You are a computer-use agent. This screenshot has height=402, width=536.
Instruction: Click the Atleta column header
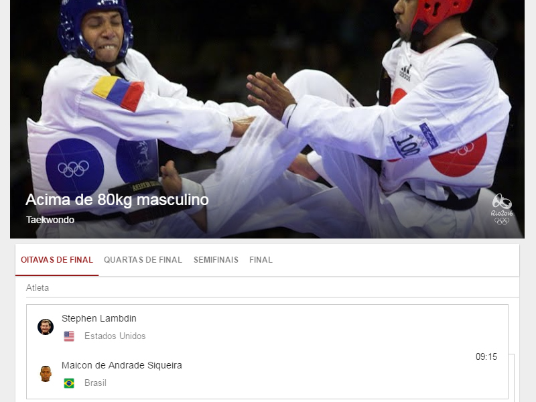click(38, 288)
